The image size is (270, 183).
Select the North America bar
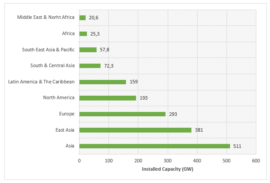108,98
